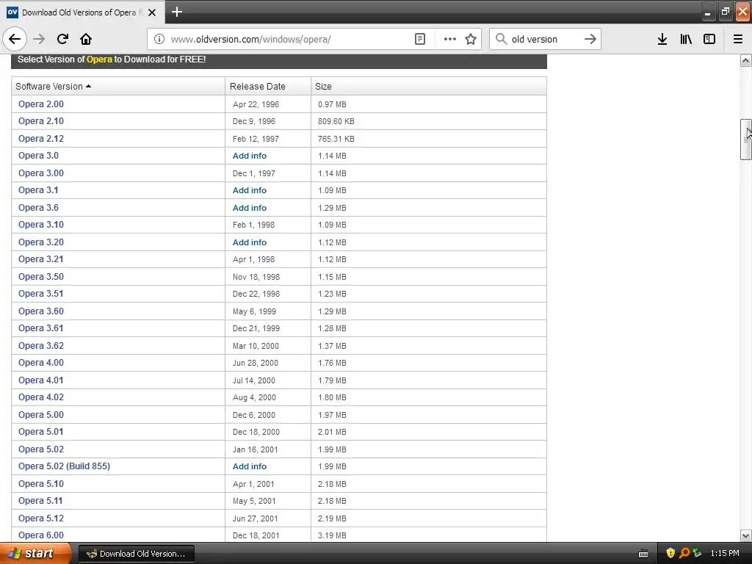Click Add info for Opera 3.20
Image resolution: width=752 pixels, height=564 pixels.
click(250, 242)
